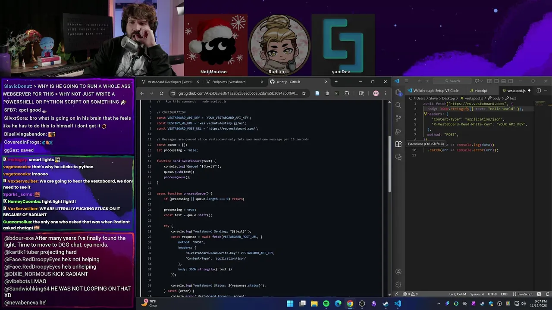Click Ln 2, Col 44 in status bar
The height and width of the screenshot is (310, 552).
click(x=458, y=294)
